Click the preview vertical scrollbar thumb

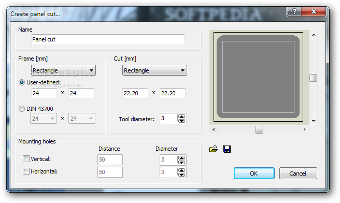pos(313,78)
